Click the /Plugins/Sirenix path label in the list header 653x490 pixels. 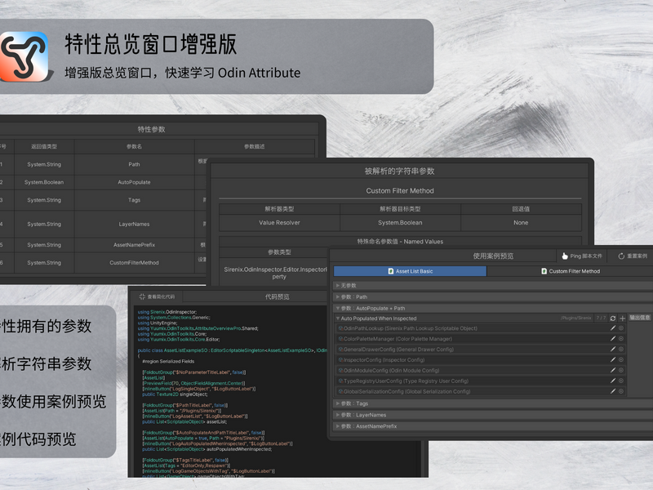tap(576, 318)
